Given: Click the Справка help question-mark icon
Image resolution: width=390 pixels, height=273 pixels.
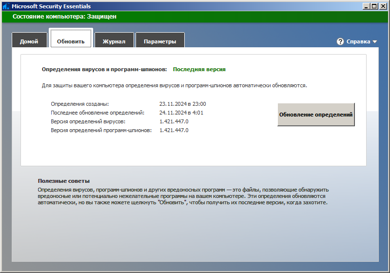Looking at the screenshot, I should click(x=340, y=41).
